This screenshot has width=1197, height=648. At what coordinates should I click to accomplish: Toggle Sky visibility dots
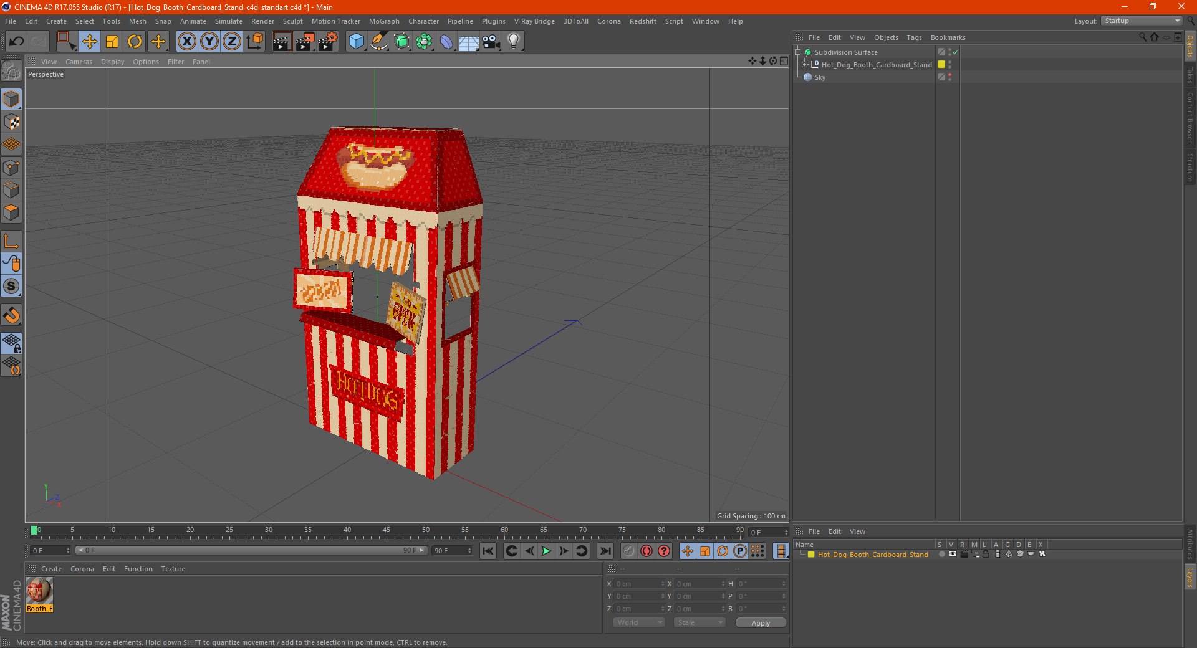point(949,77)
